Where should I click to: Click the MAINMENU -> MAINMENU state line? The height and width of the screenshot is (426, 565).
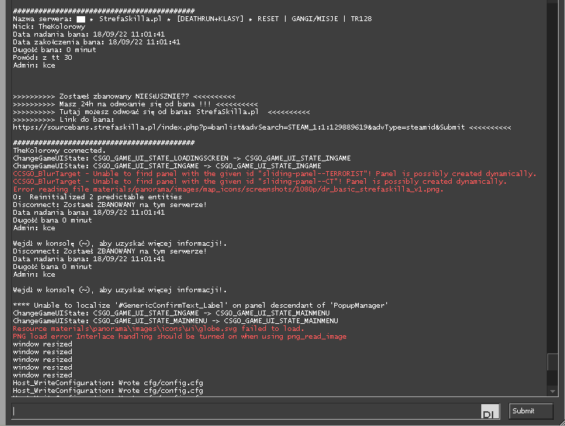175,321
